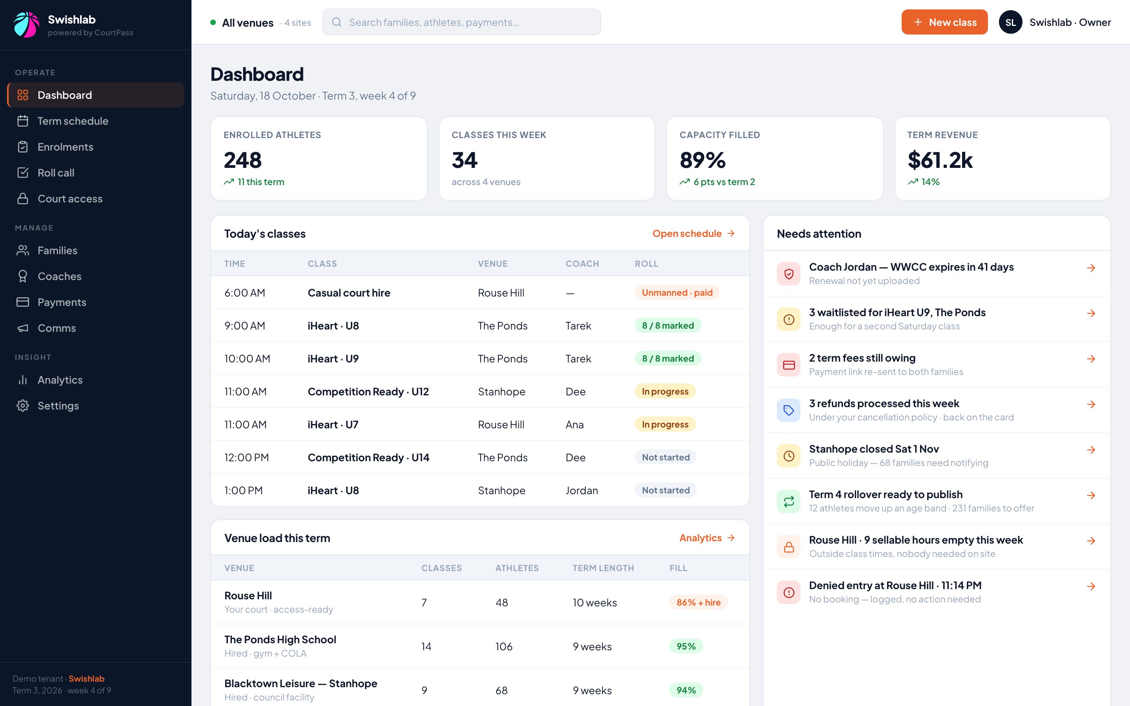Select the Dashboard nav item
The width and height of the screenshot is (1130, 706).
coord(96,95)
